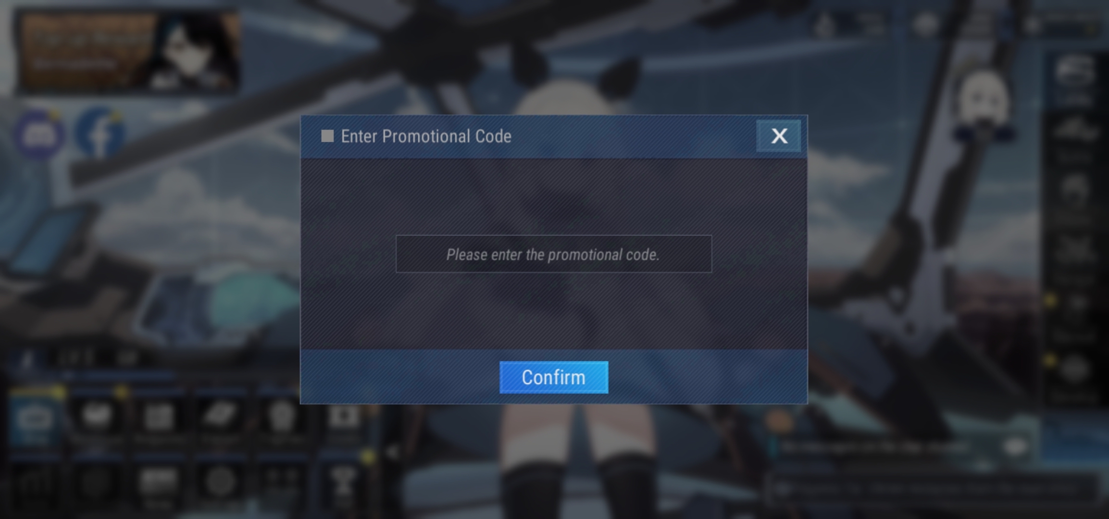Open the blurred trophy icon in the menu grid
This screenshot has height=519, width=1109.
343,482
